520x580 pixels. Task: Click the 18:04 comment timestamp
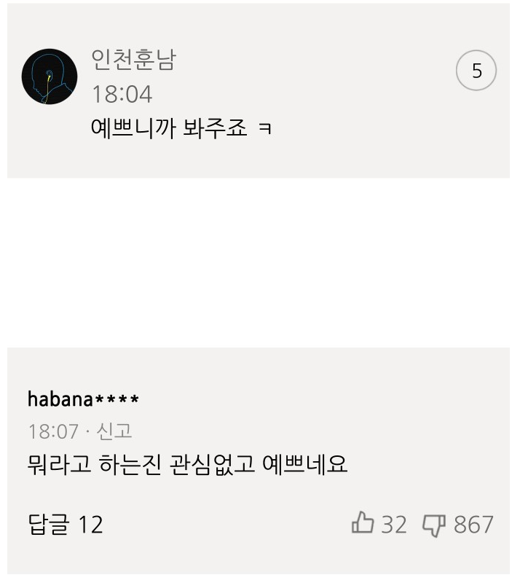(x=122, y=94)
